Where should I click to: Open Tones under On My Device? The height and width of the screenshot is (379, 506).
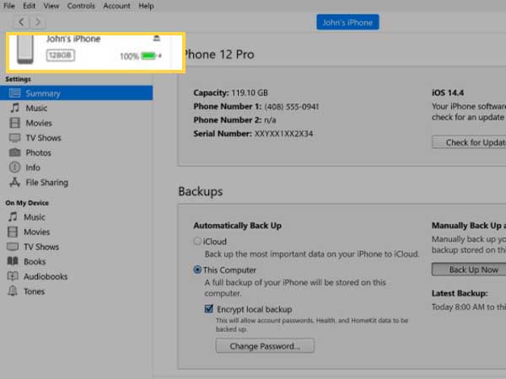click(x=35, y=291)
